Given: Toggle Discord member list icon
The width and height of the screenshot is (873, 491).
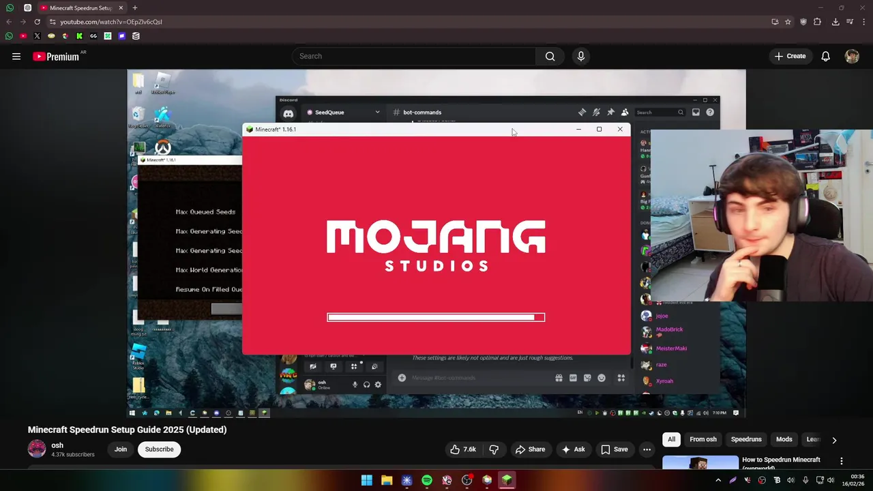Looking at the screenshot, I should [625, 113].
